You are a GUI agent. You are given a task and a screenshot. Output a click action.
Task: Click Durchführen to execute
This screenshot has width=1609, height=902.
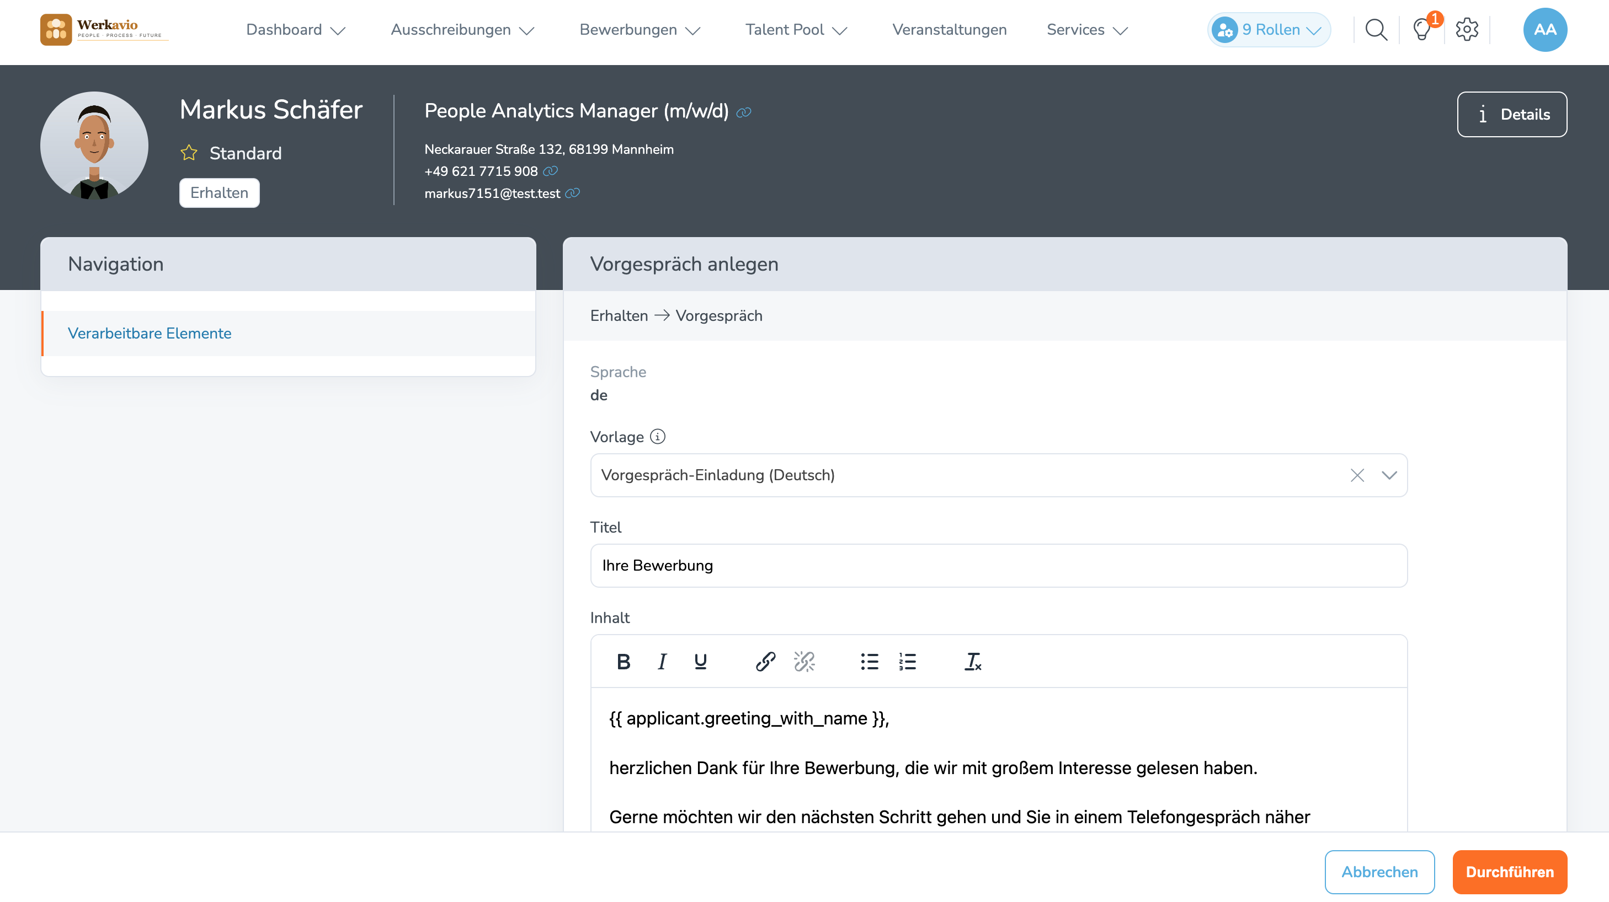[1510, 872]
